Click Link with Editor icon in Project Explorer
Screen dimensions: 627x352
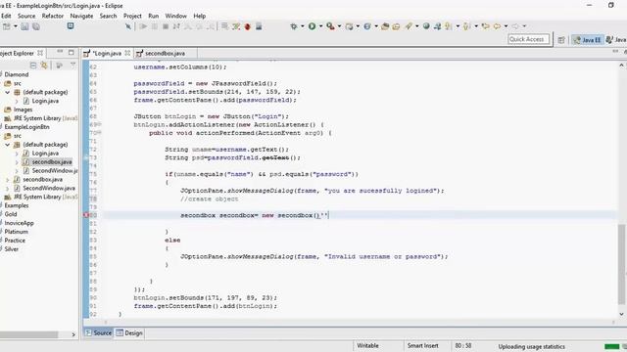pos(44,66)
